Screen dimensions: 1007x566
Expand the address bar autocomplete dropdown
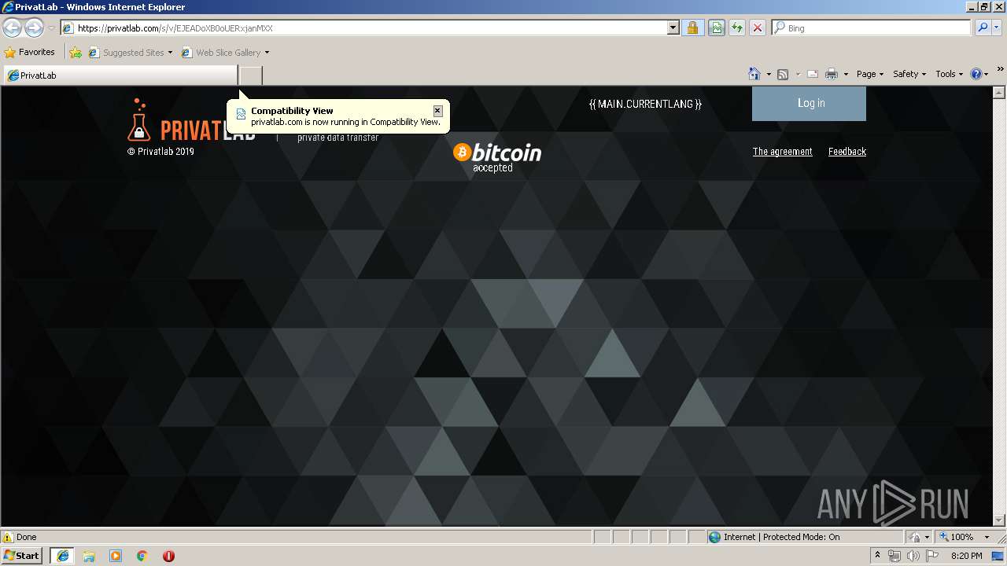[x=673, y=28]
